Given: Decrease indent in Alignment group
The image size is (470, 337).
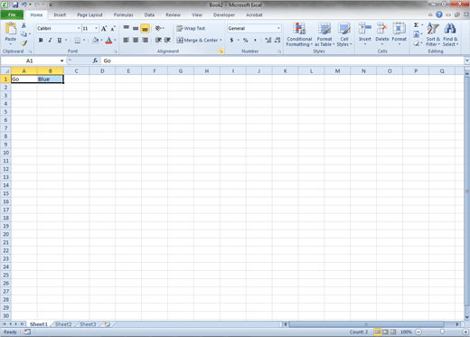Looking at the screenshot, I should [x=158, y=40].
